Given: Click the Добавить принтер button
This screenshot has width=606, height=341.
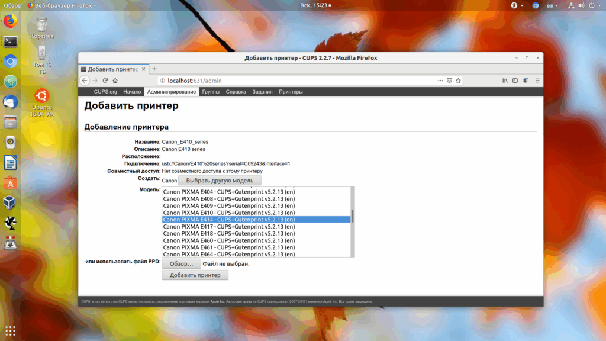Looking at the screenshot, I should tap(195, 275).
